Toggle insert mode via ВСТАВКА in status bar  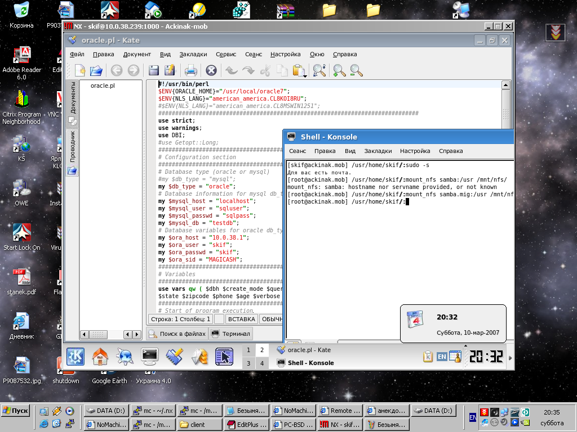click(x=241, y=319)
